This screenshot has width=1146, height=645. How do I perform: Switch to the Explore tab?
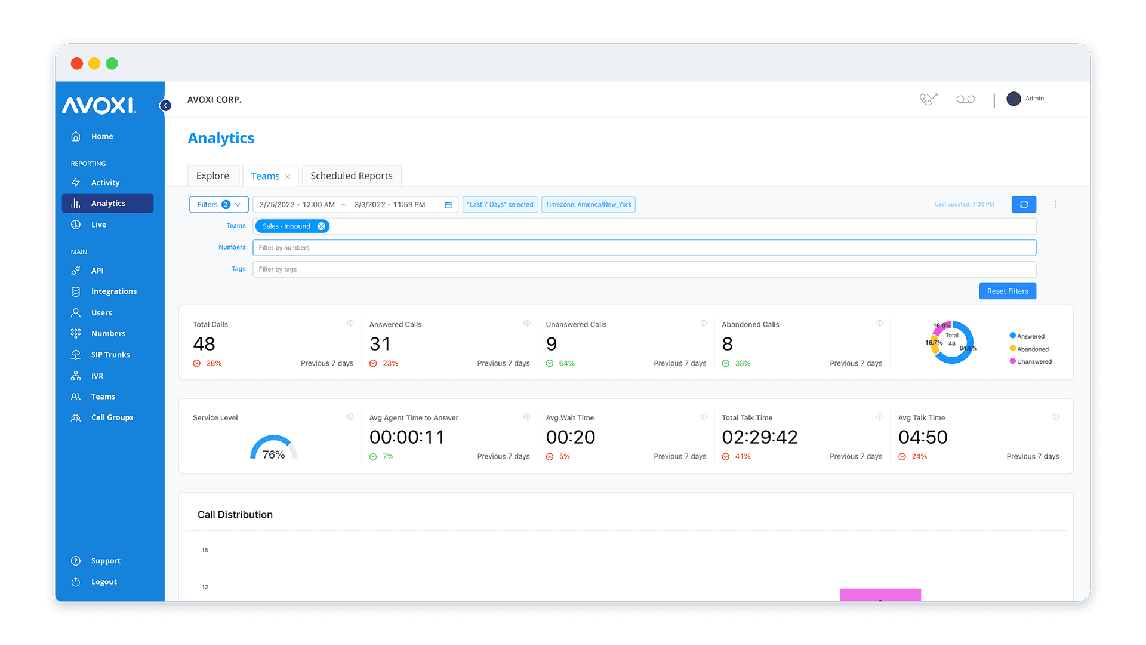(213, 176)
